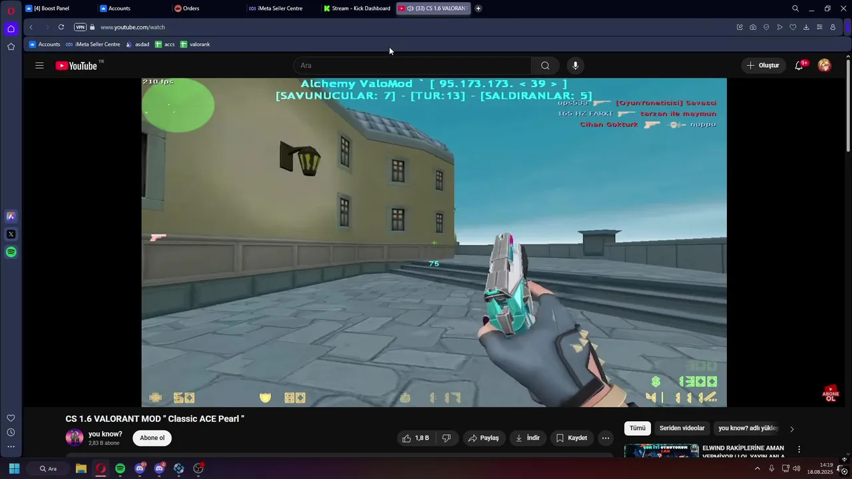
Task: Switch to the Accounts browser tab
Action: click(x=134, y=9)
